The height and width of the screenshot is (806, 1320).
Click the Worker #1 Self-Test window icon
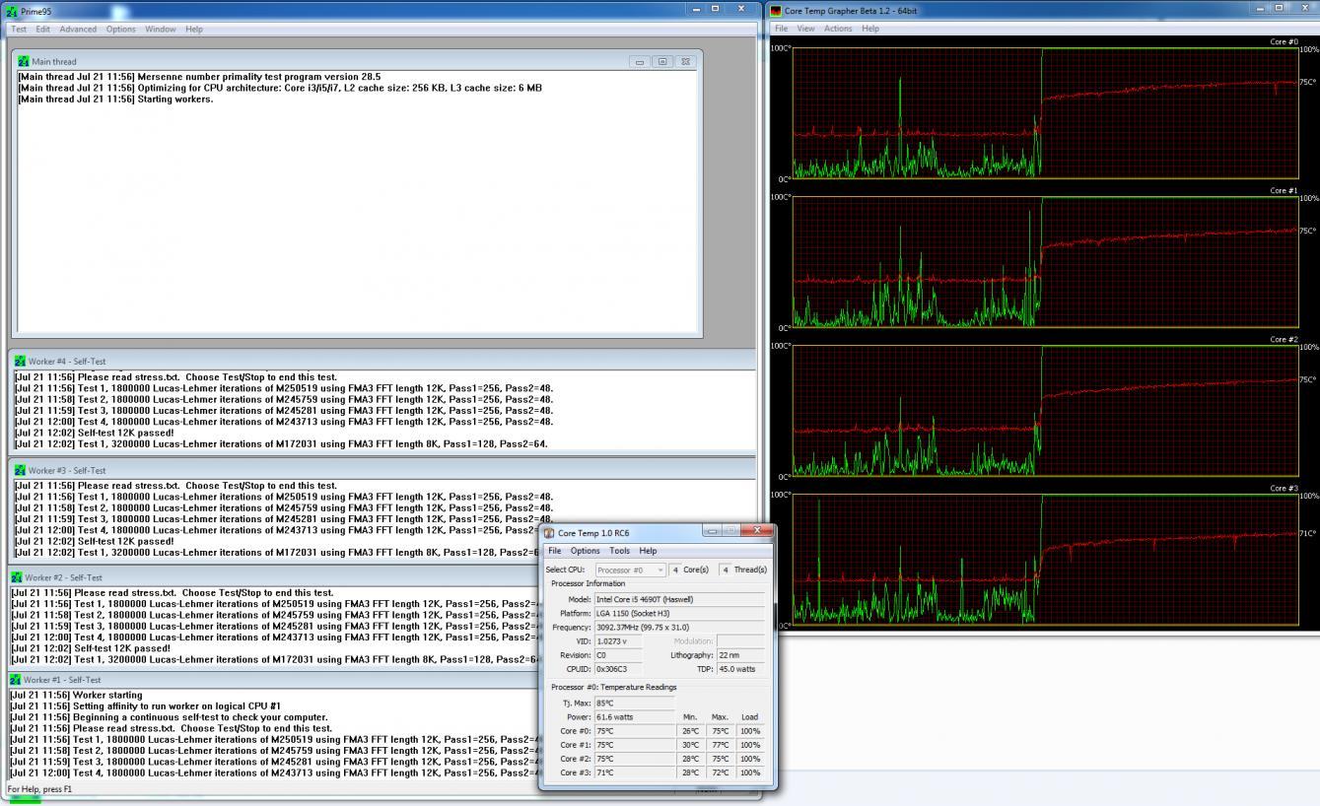tap(15, 680)
